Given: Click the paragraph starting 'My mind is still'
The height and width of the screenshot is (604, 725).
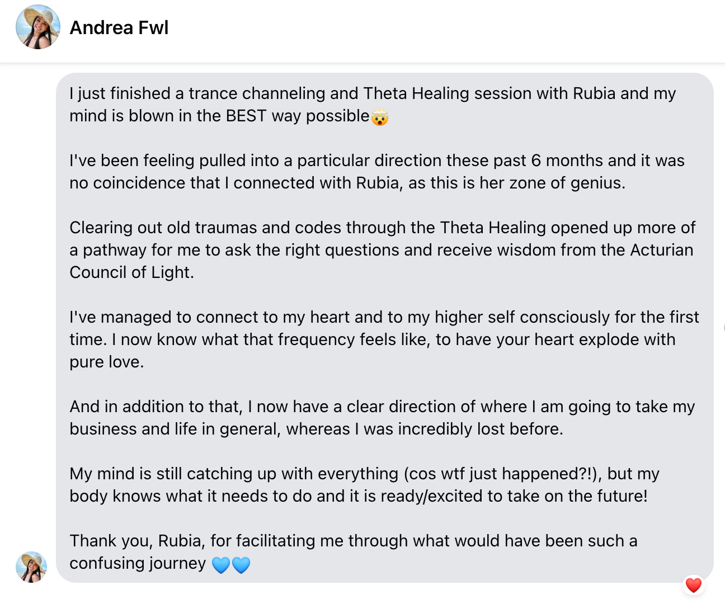Looking at the screenshot, I should point(364,485).
